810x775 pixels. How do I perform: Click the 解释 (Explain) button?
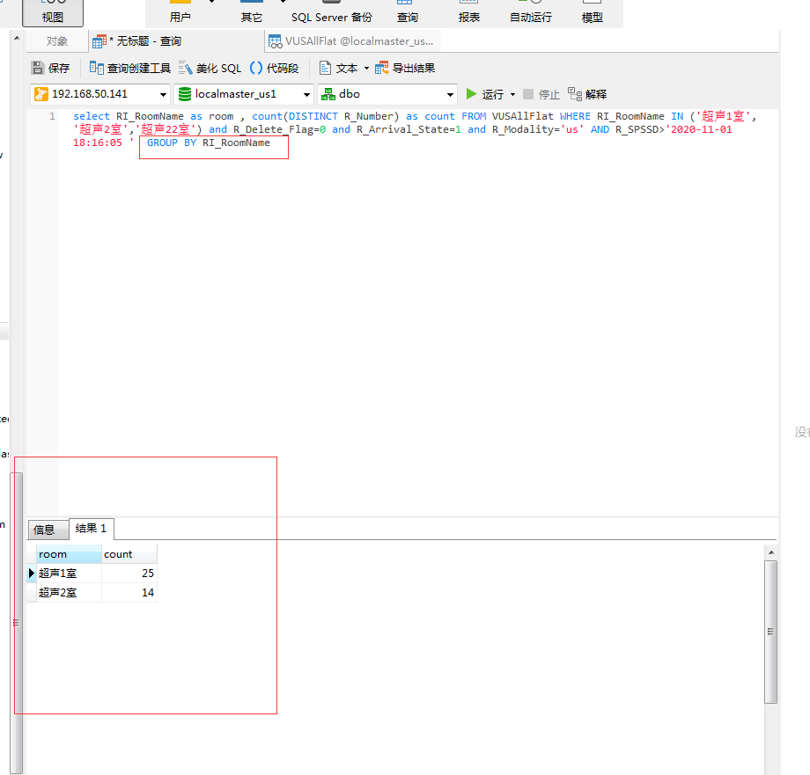pyautogui.click(x=587, y=94)
